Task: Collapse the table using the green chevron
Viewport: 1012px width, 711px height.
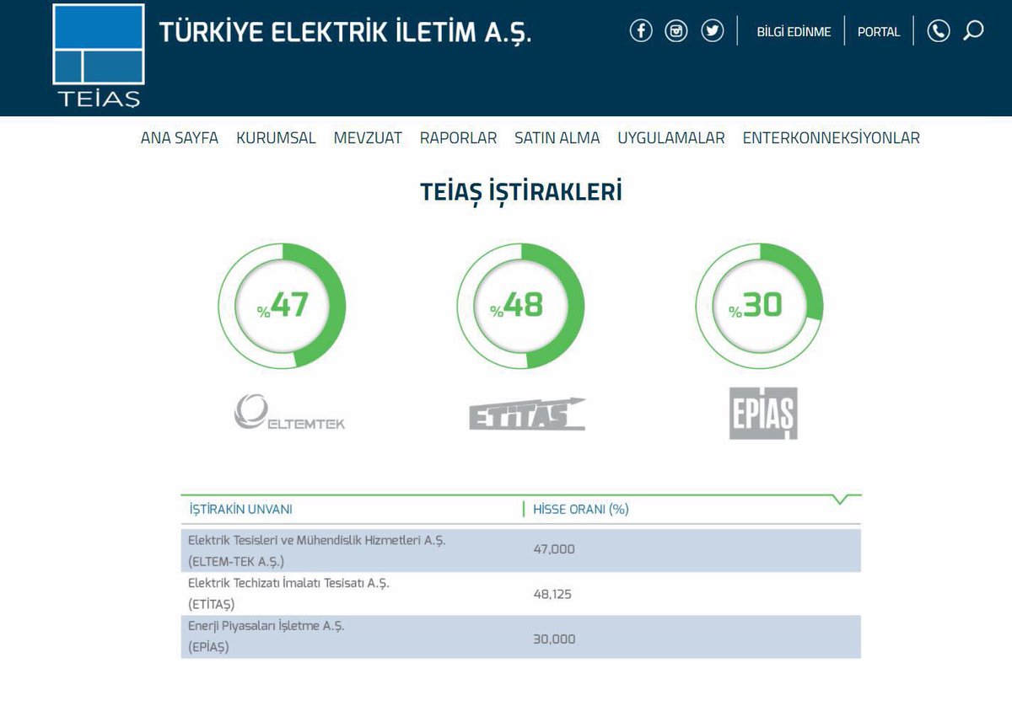Action: [x=839, y=500]
